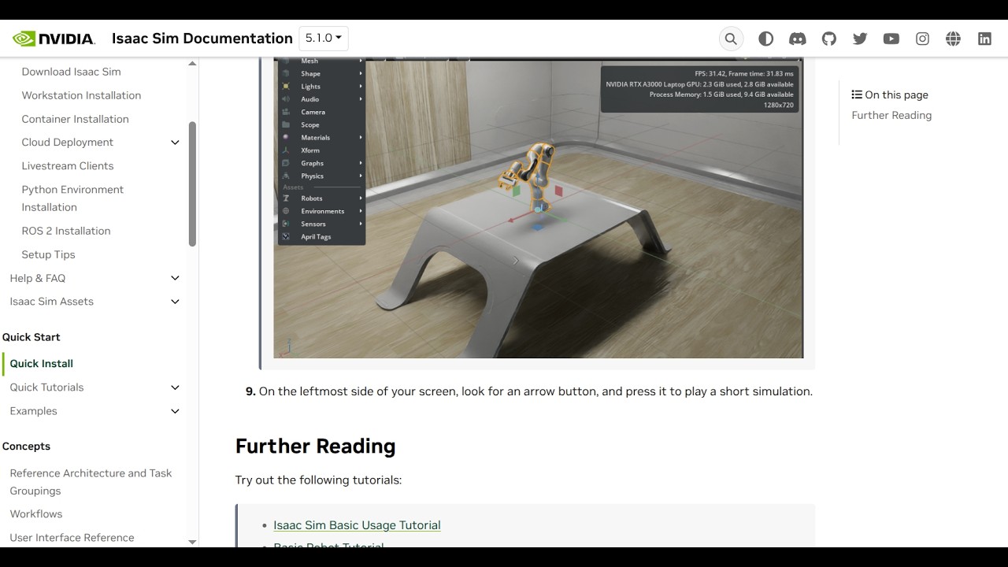Open Workflows page
The image size is (1008, 567).
36,514
